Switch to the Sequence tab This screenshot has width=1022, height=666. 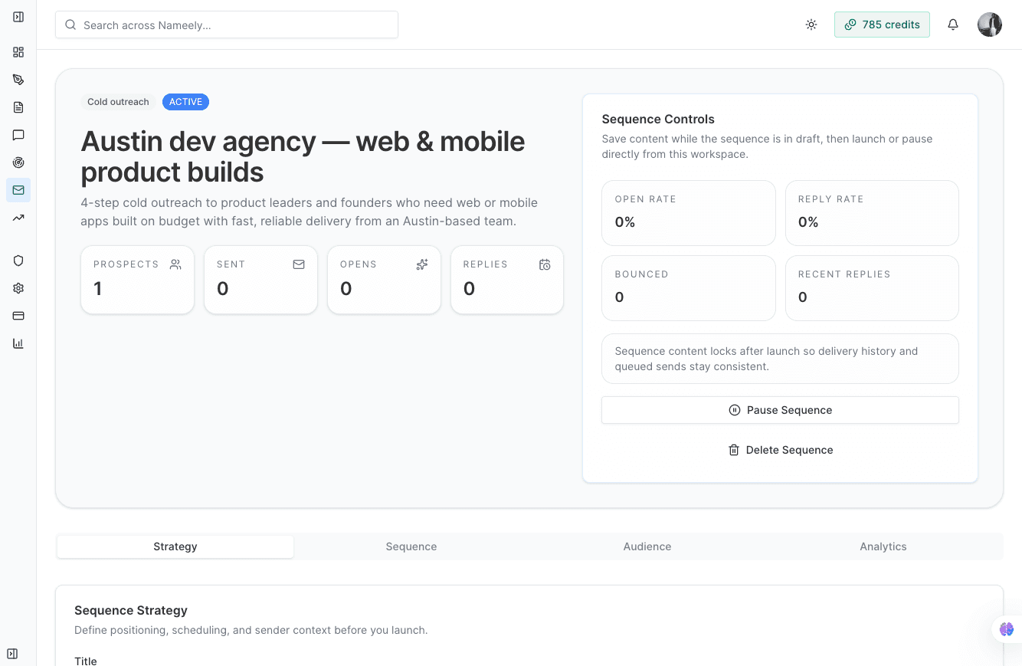(x=411, y=546)
